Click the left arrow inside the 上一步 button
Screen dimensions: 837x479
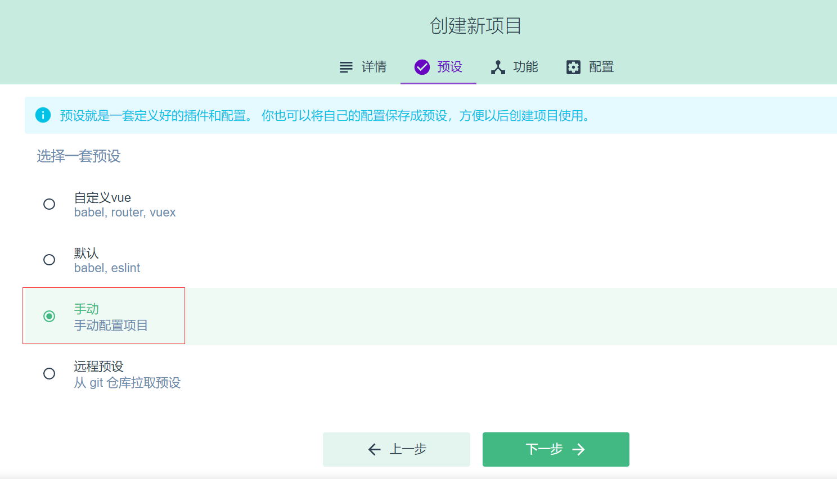(x=374, y=449)
